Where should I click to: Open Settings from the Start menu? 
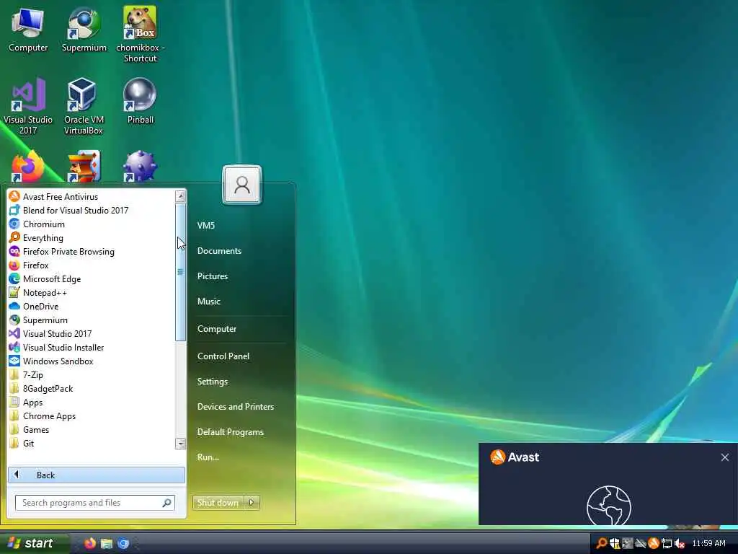[213, 381]
